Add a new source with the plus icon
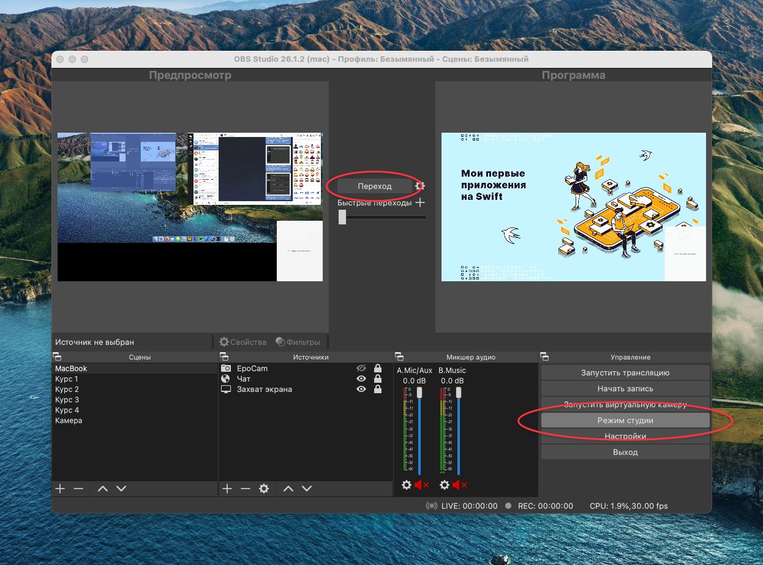Viewport: 763px width, 565px height. click(227, 489)
